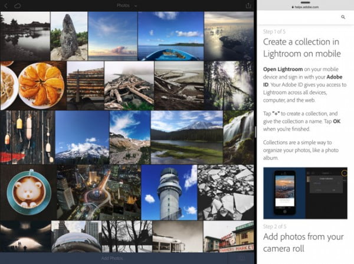Open the cloud sync status icon
The image size is (354, 264).
click(x=18, y=5)
